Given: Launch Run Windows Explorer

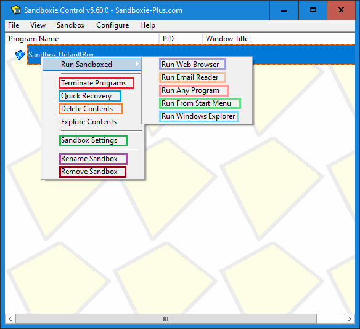Looking at the screenshot, I should (199, 116).
